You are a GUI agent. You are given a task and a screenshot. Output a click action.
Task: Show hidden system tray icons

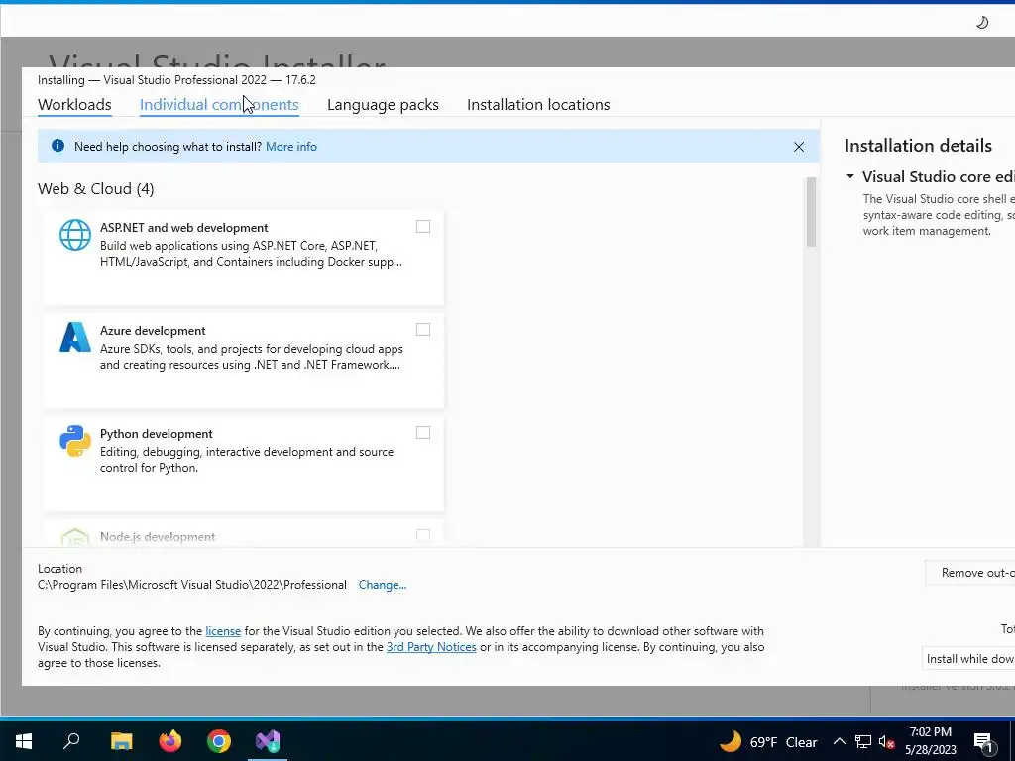pos(839,741)
